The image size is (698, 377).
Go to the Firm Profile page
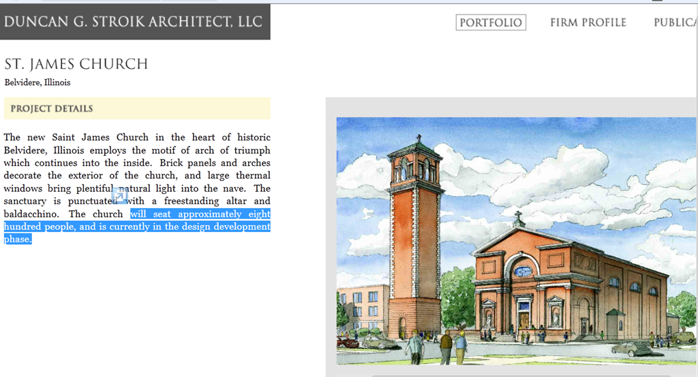coord(588,22)
